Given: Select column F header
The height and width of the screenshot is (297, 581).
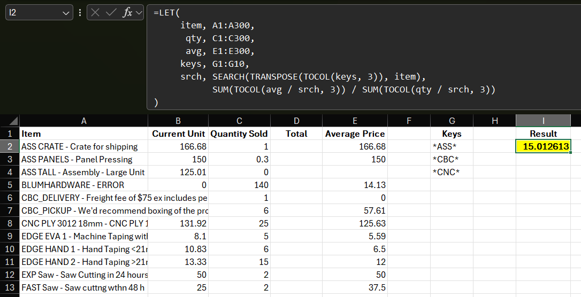Looking at the screenshot, I should 409,121.
